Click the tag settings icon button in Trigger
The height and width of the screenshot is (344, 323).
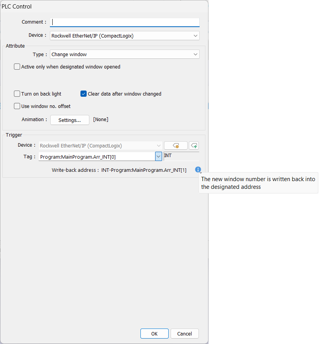pyautogui.click(x=176, y=146)
